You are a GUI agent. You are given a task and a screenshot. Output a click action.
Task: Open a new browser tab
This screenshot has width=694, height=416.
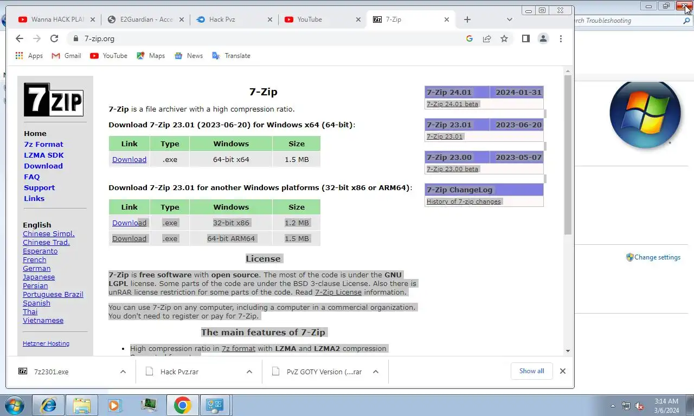(x=467, y=19)
